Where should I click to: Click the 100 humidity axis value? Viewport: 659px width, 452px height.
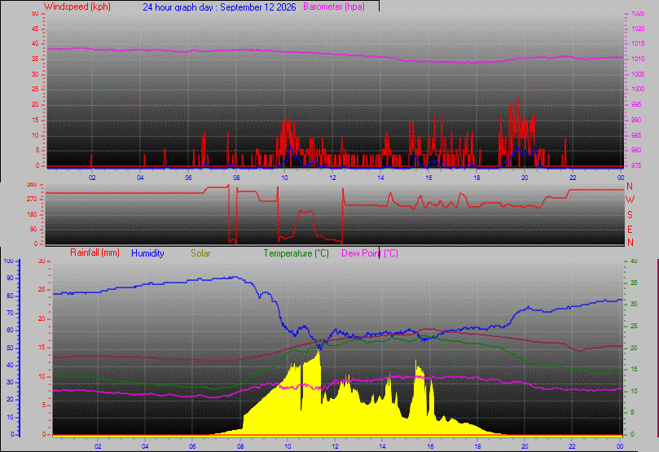8,261
